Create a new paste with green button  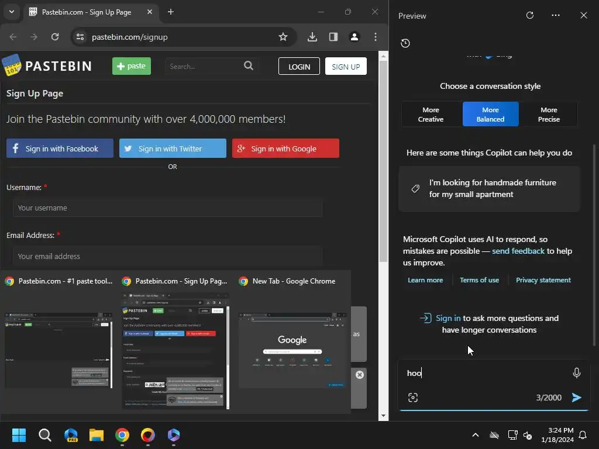[132, 66]
